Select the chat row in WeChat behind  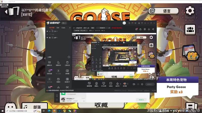click(73, 99)
